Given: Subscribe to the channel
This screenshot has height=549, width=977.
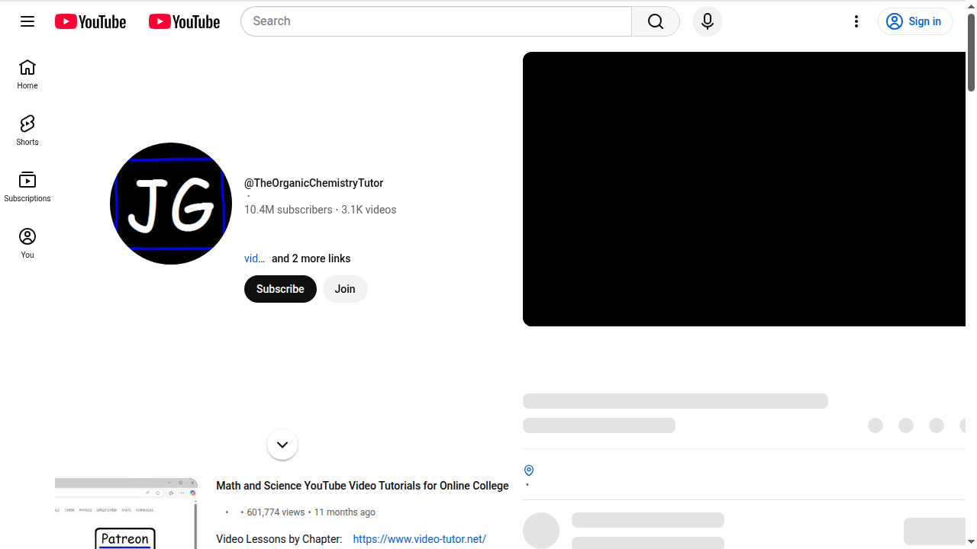Looking at the screenshot, I should pyautogui.click(x=280, y=289).
